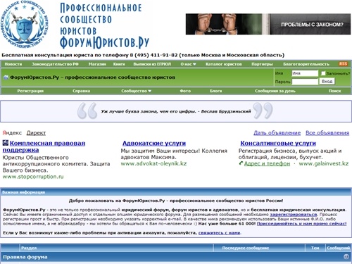Open the Адвокатские услуги ad link
This screenshot has height=264, width=352.
pos(154,143)
